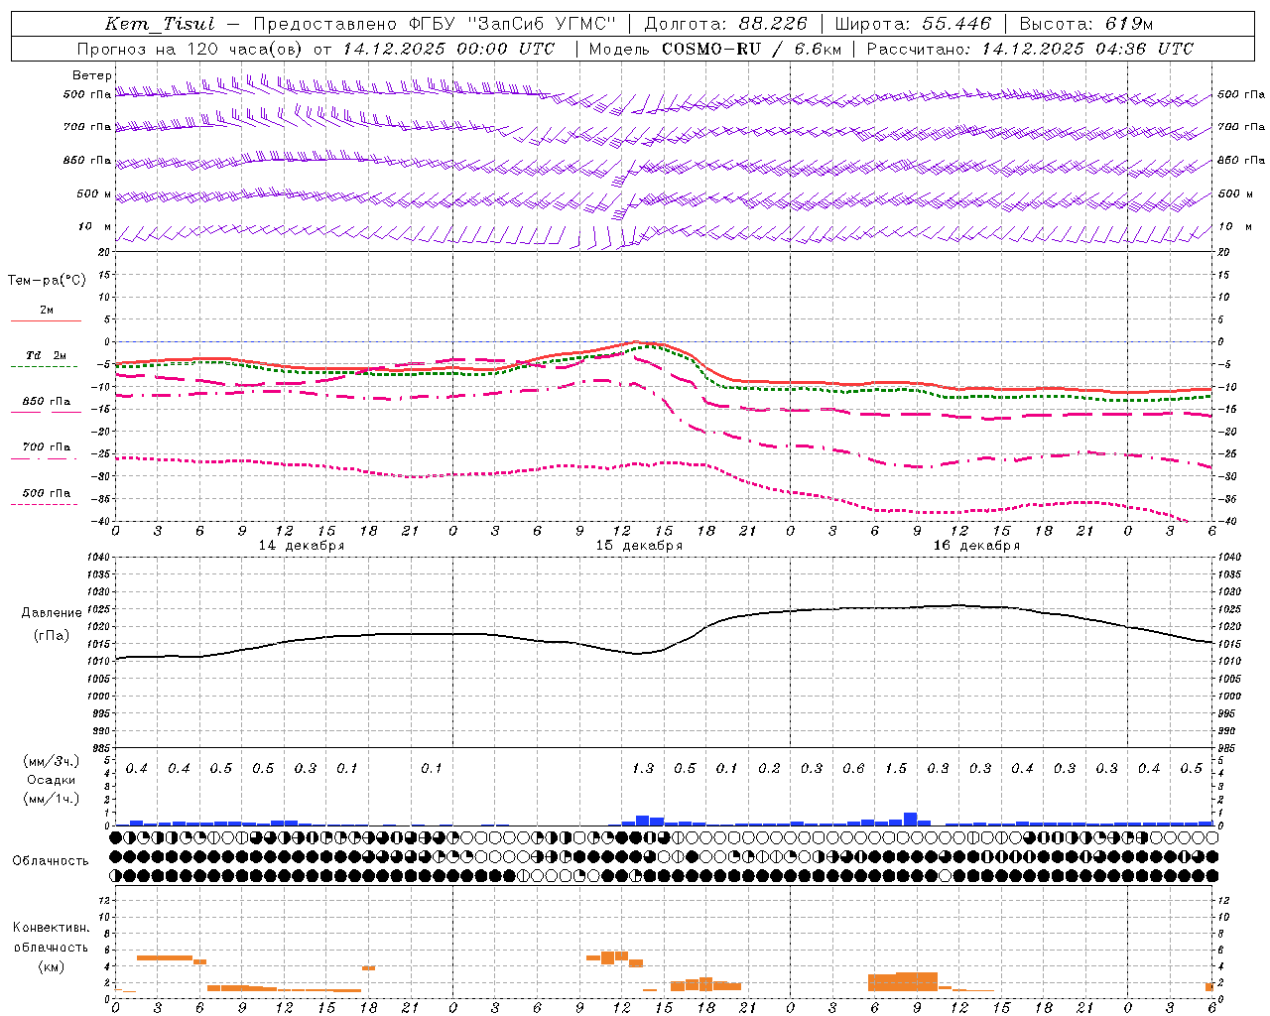Select the 850 гПа temperature legend entry
This screenshot has width=1270, height=1016.
[47, 401]
